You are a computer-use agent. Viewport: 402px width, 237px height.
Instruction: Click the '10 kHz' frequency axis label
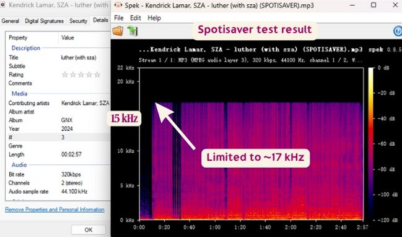pos(126,151)
